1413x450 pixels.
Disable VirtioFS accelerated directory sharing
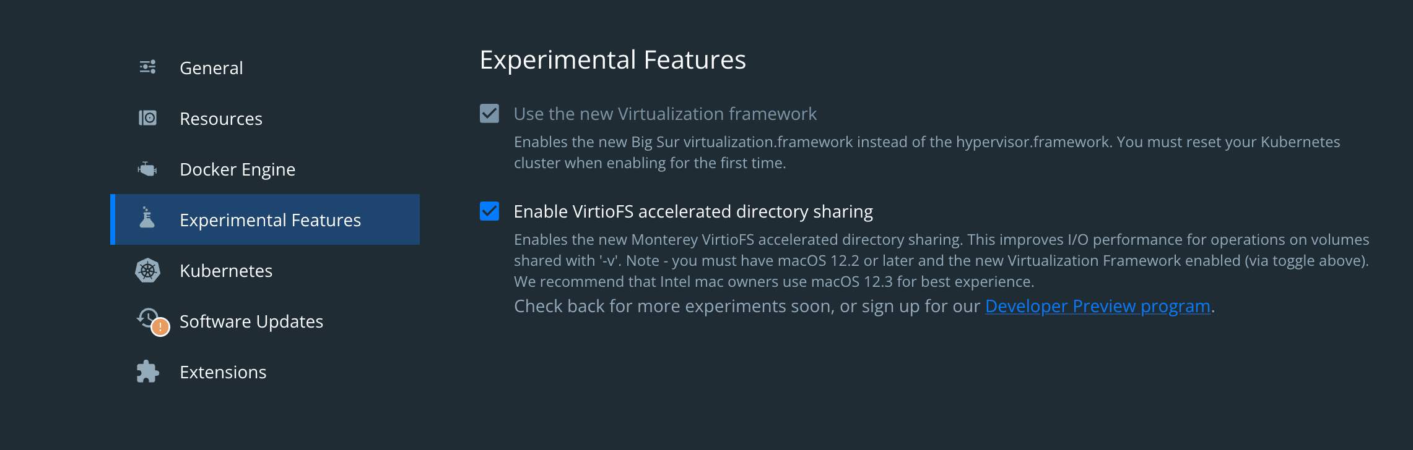pos(490,211)
